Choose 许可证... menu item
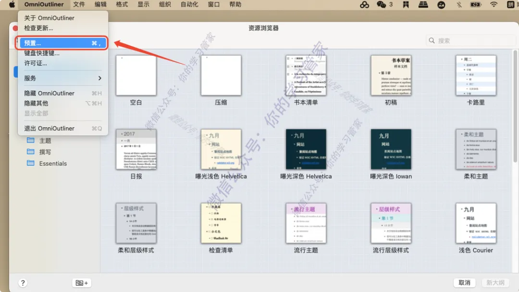This screenshot has width=519, height=292. click(63, 63)
